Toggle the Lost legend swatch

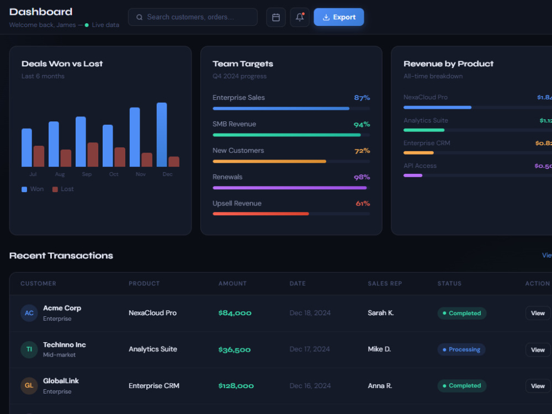[x=55, y=189]
